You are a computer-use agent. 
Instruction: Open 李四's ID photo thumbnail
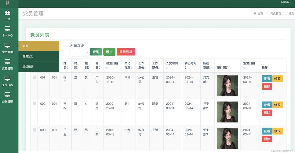(228, 112)
